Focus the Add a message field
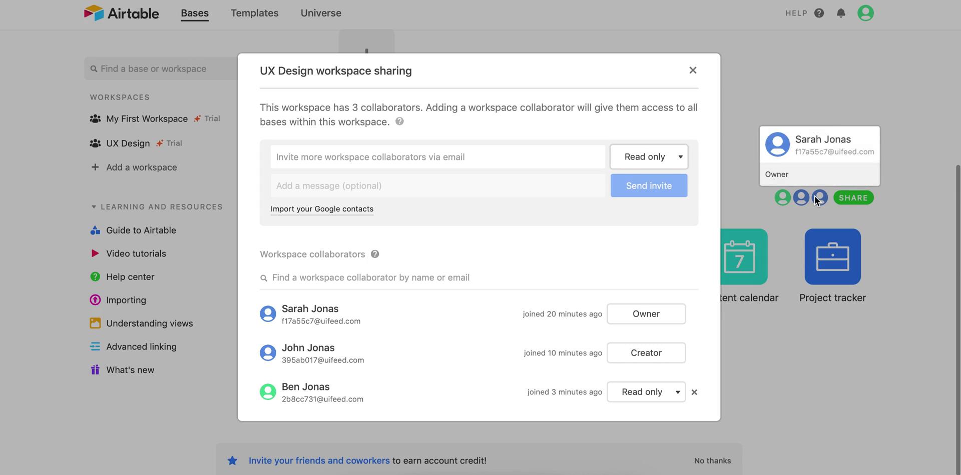The width and height of the screenshot is (961, 475). 438,186
